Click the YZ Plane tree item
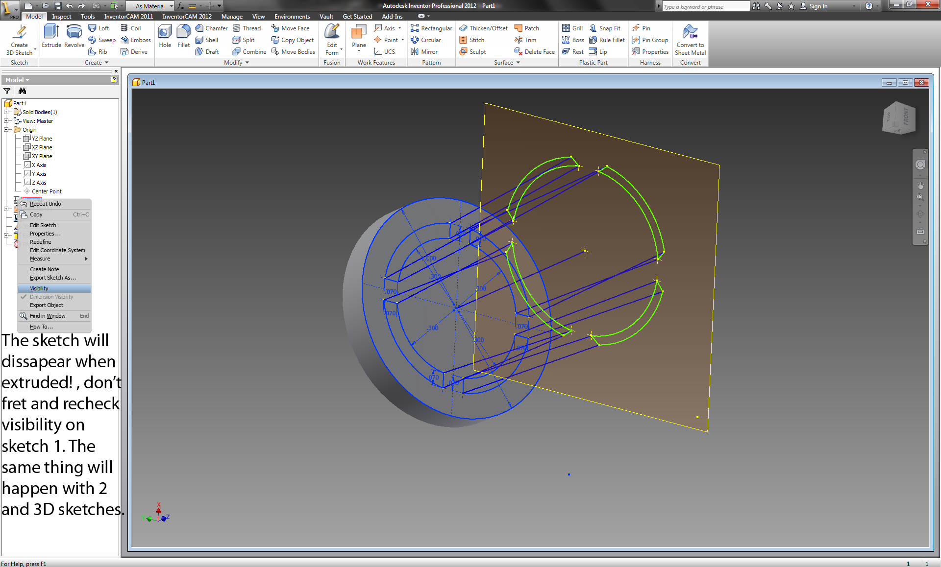941x567 pixels. pos(41,139)
